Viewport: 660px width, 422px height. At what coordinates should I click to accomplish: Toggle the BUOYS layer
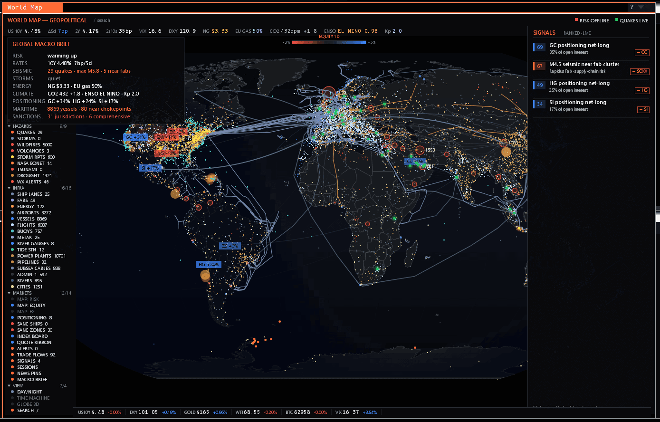point(26,231)
